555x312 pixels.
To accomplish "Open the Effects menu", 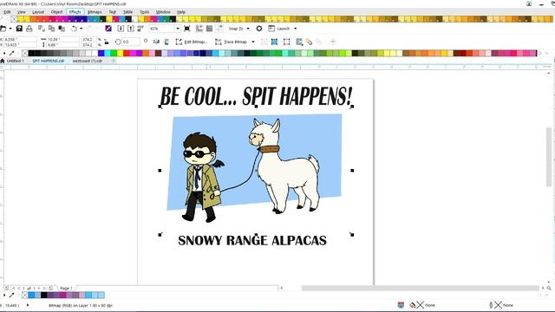I will (x=75, y=12).
